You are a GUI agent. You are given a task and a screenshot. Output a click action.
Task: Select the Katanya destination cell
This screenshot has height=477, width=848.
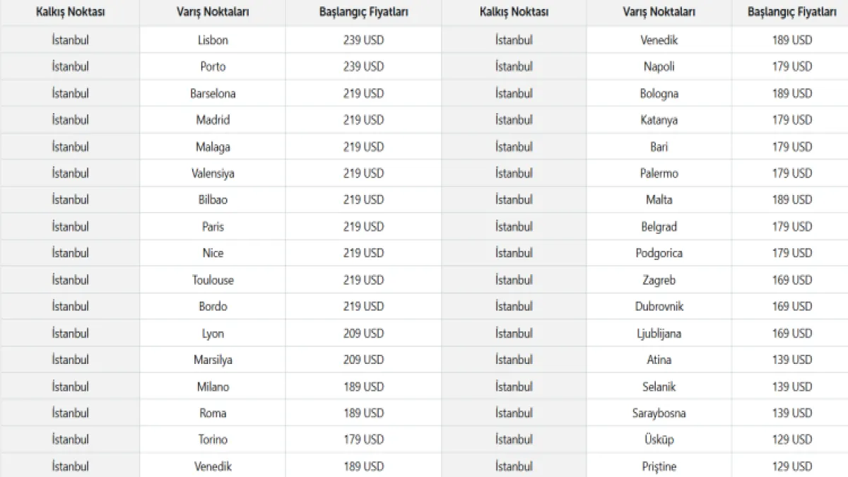[659, 120]
